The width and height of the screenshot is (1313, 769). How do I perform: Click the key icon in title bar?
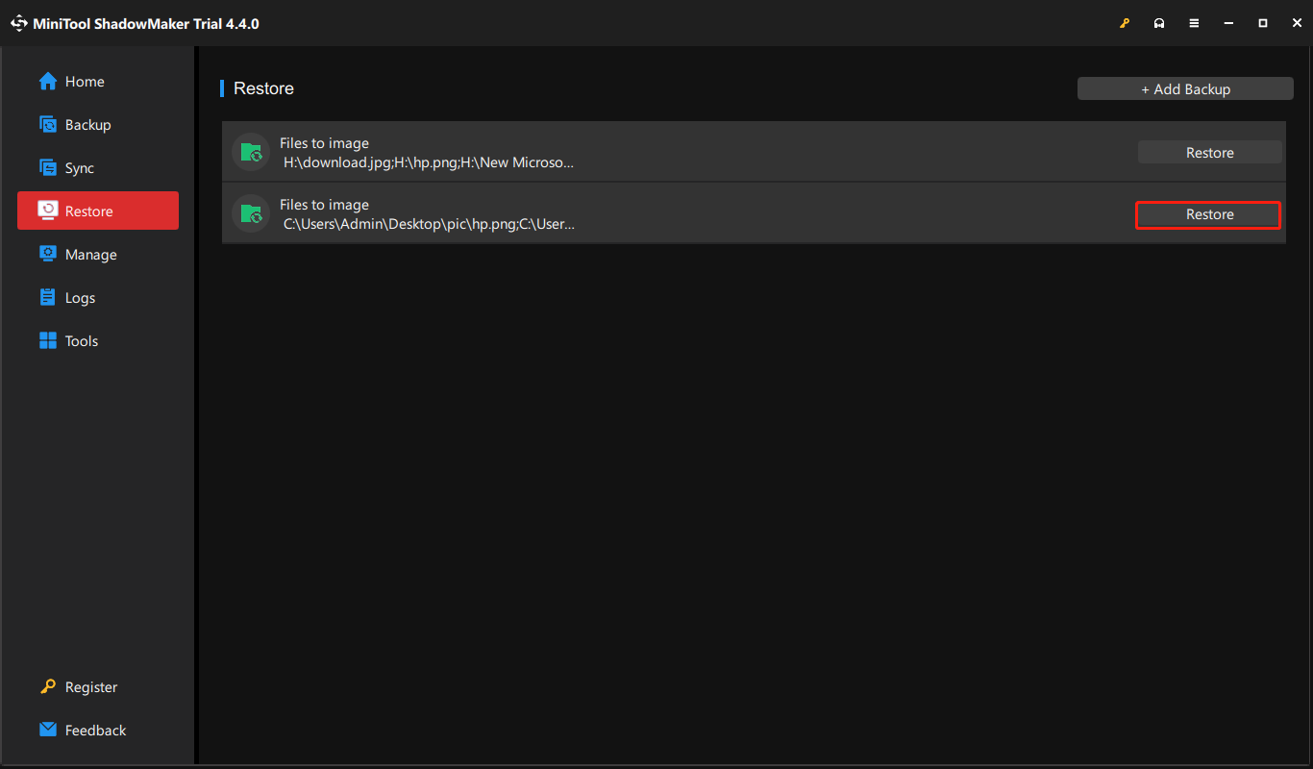[1125, 23]
